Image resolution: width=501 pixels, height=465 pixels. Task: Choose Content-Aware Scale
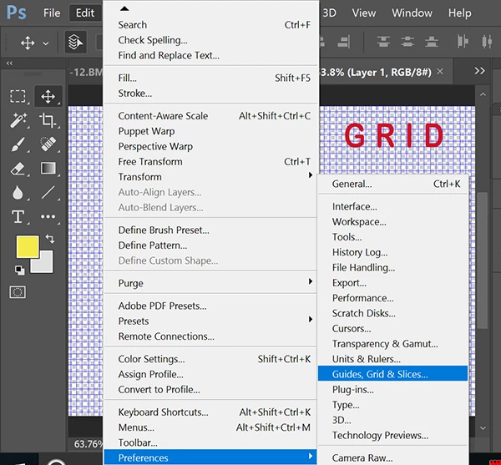point(211,115)
